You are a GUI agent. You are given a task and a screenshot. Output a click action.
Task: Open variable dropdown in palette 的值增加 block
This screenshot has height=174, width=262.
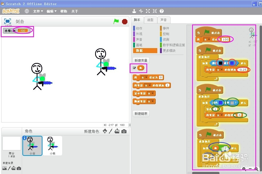tap(147, 85)
